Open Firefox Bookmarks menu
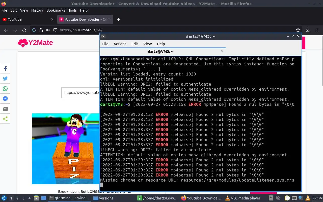This screenshot has width=323, height=202. coord(56,10)
